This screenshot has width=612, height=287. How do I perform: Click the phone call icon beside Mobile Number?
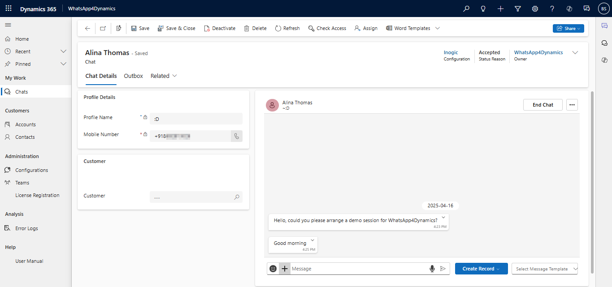[x=237, y=136]
